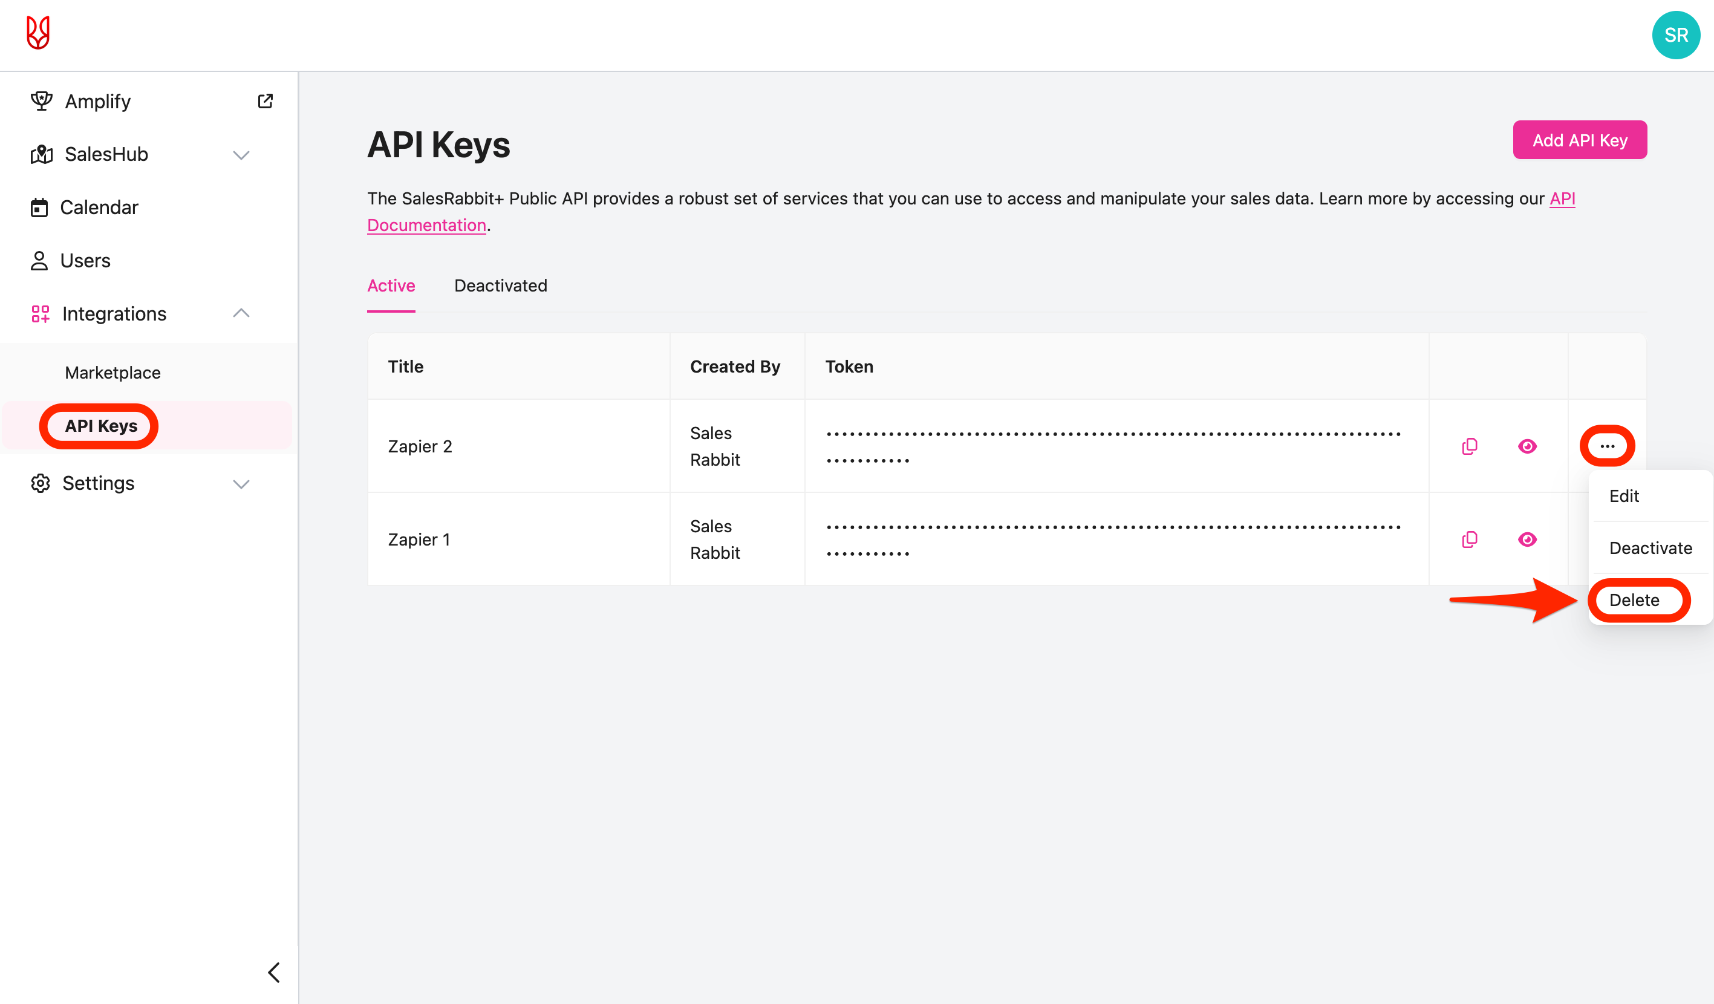Reveal the Zapier 2 token

pos(1527,446)
